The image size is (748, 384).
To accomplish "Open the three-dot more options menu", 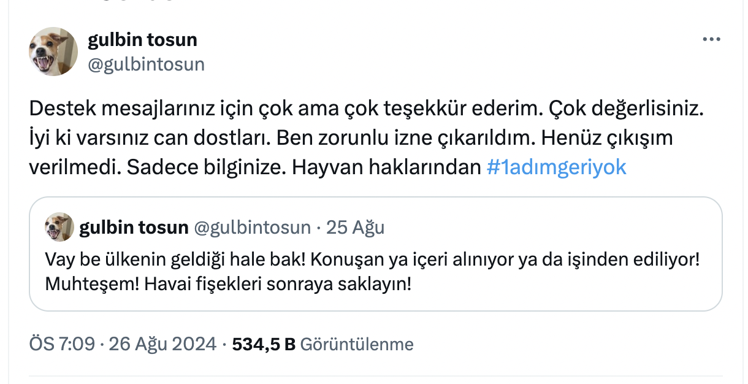I will tap(711, 40).
